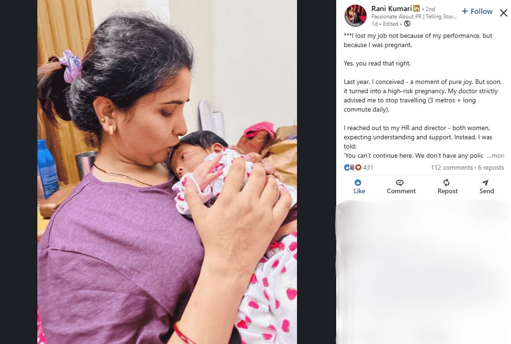This screenshot has width=511, height=344.
Task: Expand post text with …more
Action: coord(495,156)
